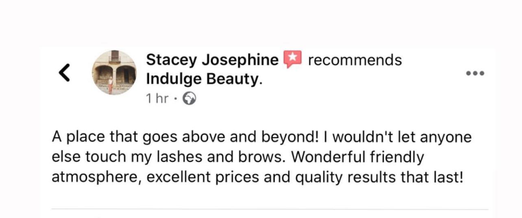Open the three-dot more options menu
The width and height of the screenshot is (522, 218).
coord(475,73)
